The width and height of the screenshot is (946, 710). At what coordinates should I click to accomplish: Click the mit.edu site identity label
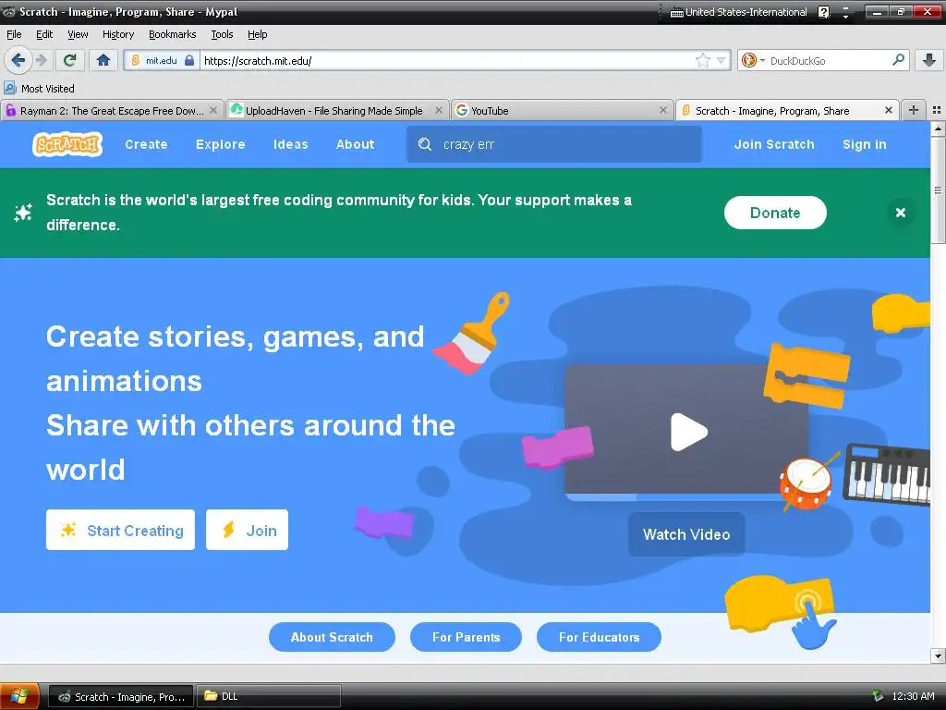pos(161,60)
